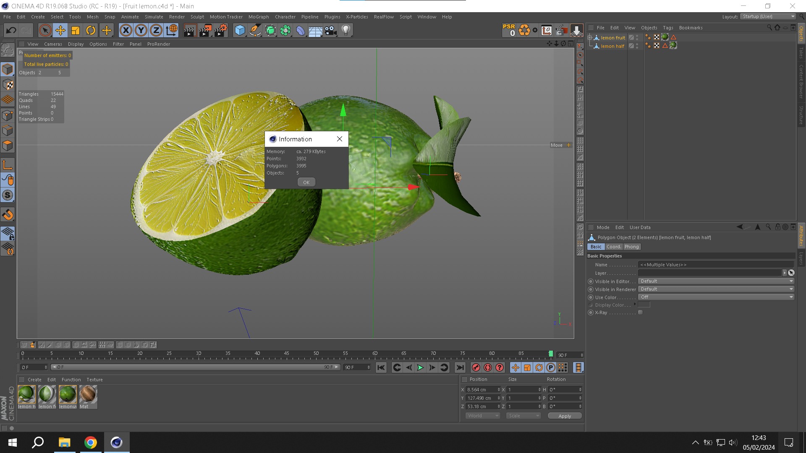
Task: Render the active view
Action: (190, 30)
